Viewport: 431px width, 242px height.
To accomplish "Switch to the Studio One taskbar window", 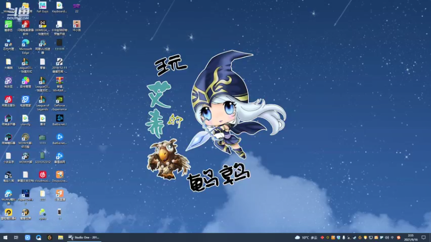I will [x=84, y=237].
